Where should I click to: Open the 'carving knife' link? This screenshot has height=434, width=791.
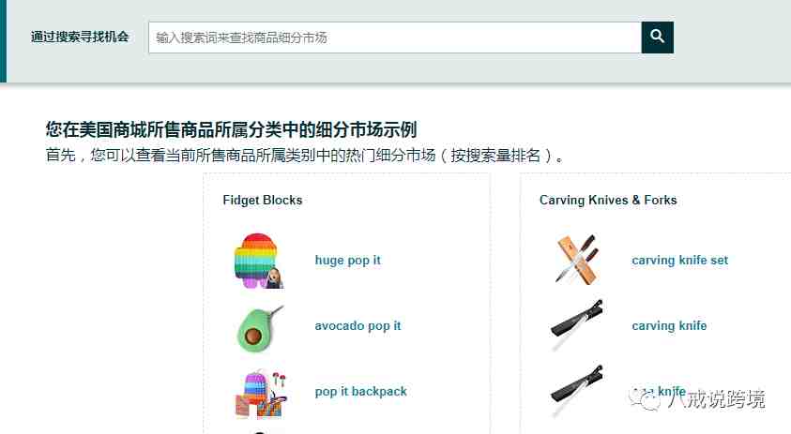669,325
